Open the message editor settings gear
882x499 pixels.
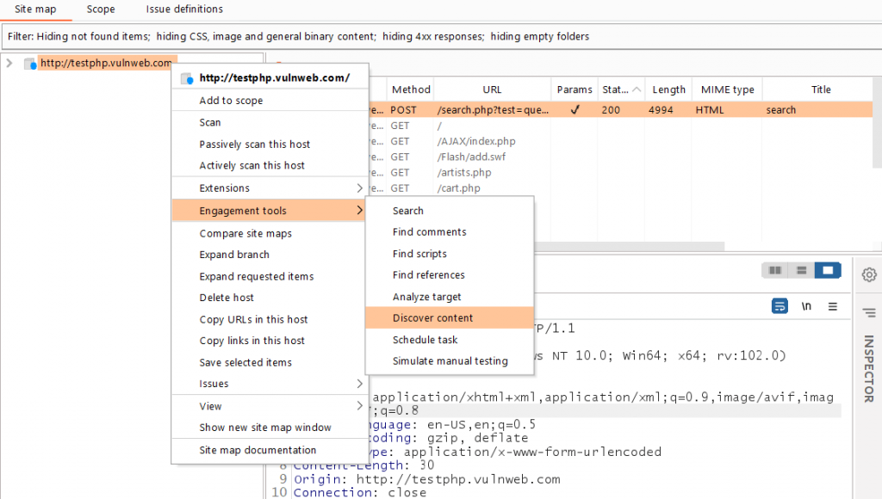point(869,274)
